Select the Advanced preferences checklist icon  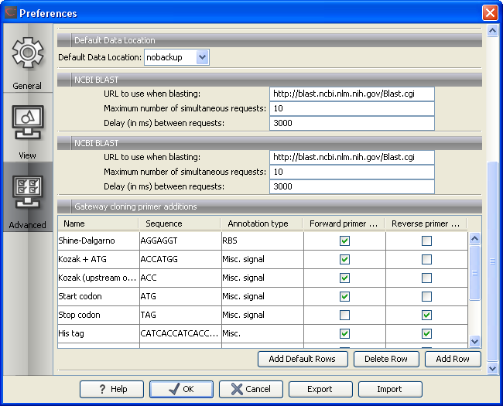[28, 192]
